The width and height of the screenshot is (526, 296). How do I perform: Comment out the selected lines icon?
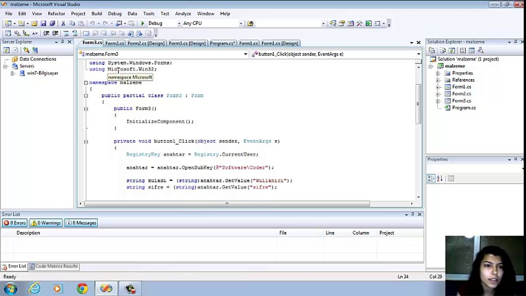point(66,33)
